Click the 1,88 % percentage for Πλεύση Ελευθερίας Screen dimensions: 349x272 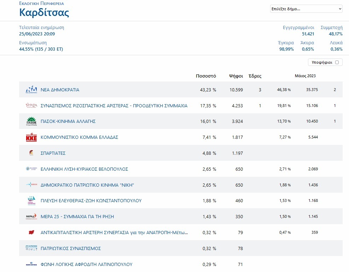coord(209,201)
